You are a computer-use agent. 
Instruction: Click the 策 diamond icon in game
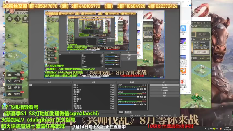click(25, 19)
